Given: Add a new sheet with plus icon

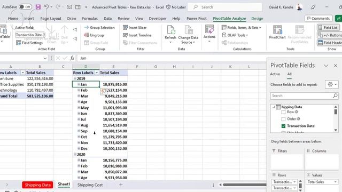Looking at the screenshot, I should click(121, 185).
